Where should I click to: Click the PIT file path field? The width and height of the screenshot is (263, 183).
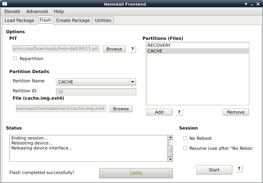pos(56,49)
